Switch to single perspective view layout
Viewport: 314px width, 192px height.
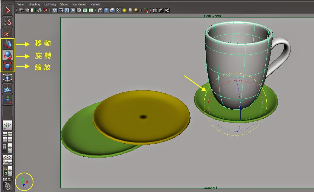tap(8, 125)
